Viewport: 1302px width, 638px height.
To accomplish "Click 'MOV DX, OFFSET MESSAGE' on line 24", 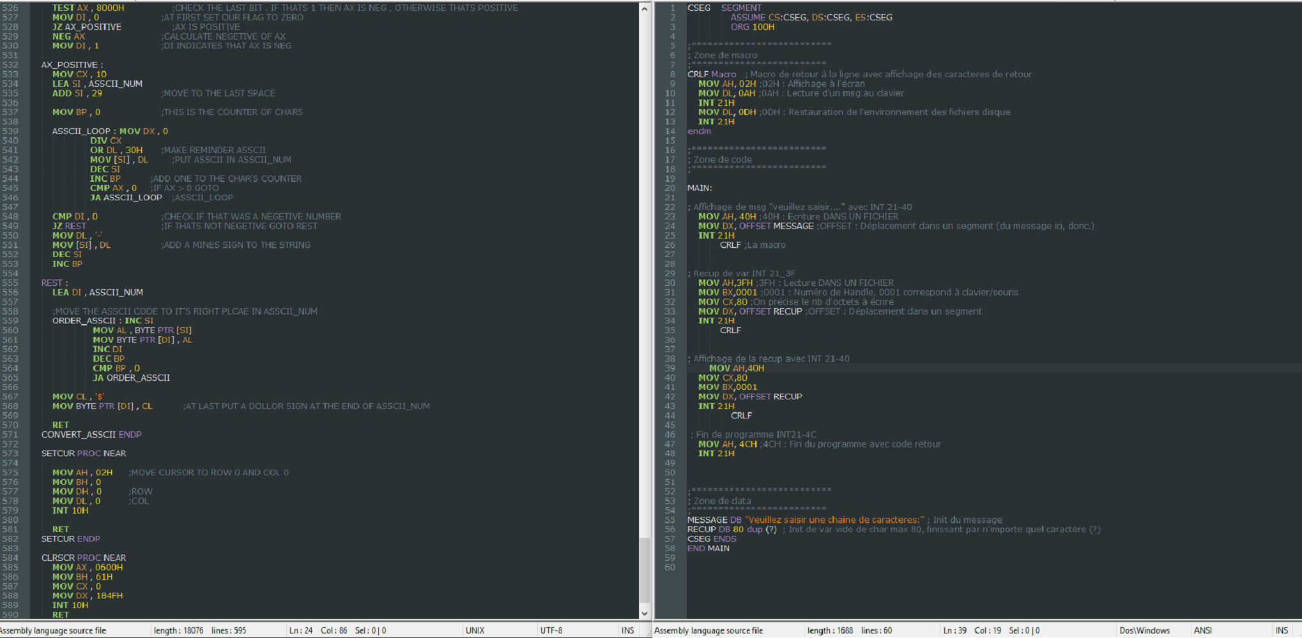I will [756, 226].
